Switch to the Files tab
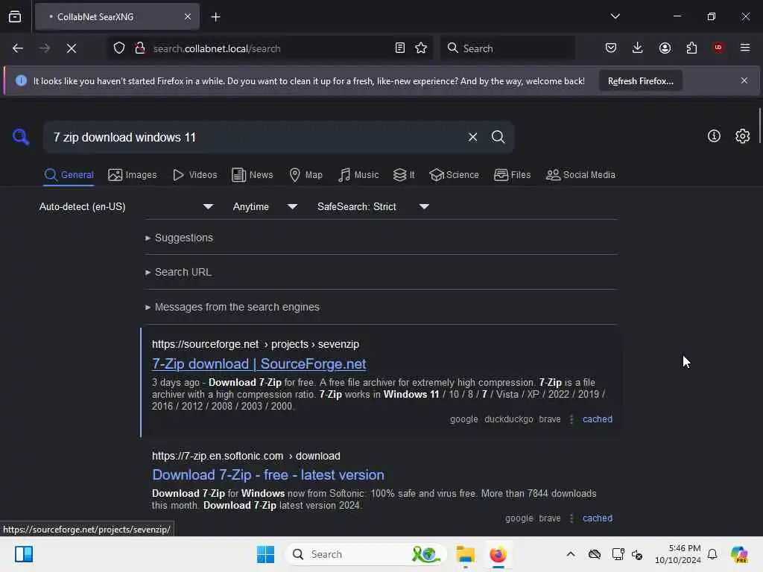 (512, 174)
